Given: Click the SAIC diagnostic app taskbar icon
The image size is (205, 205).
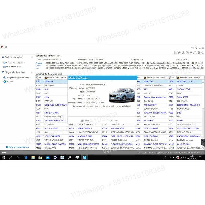Looking at the screenshot, I should [x=85, y=157].
